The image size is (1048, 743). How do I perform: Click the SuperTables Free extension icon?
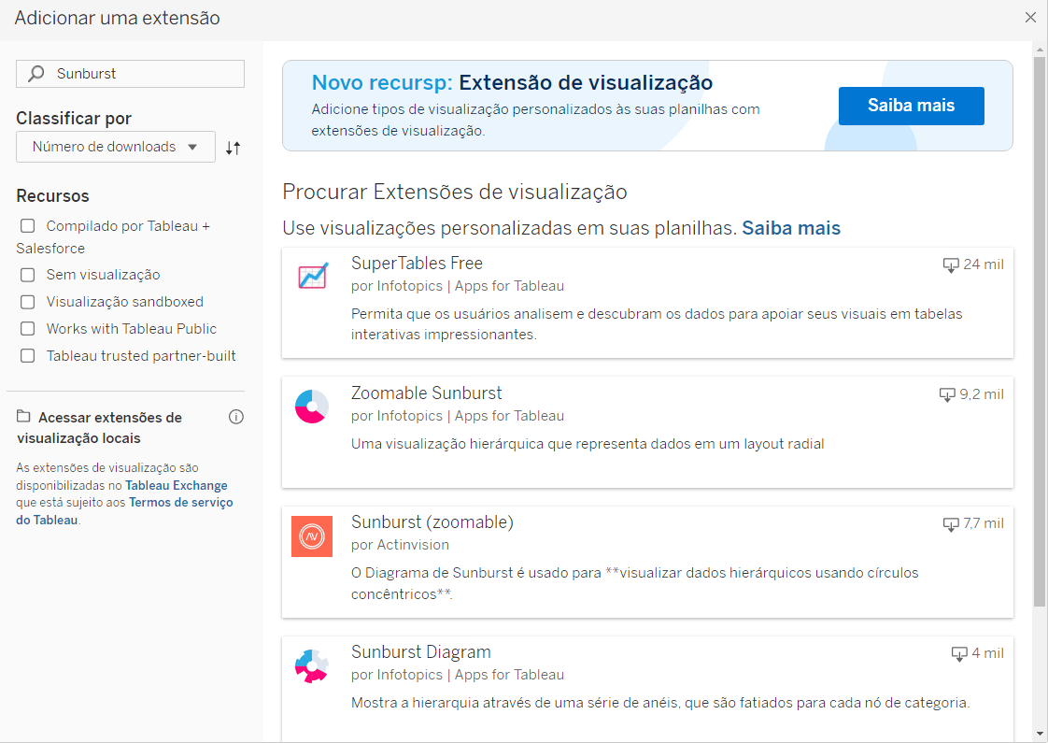coord(312,277)
